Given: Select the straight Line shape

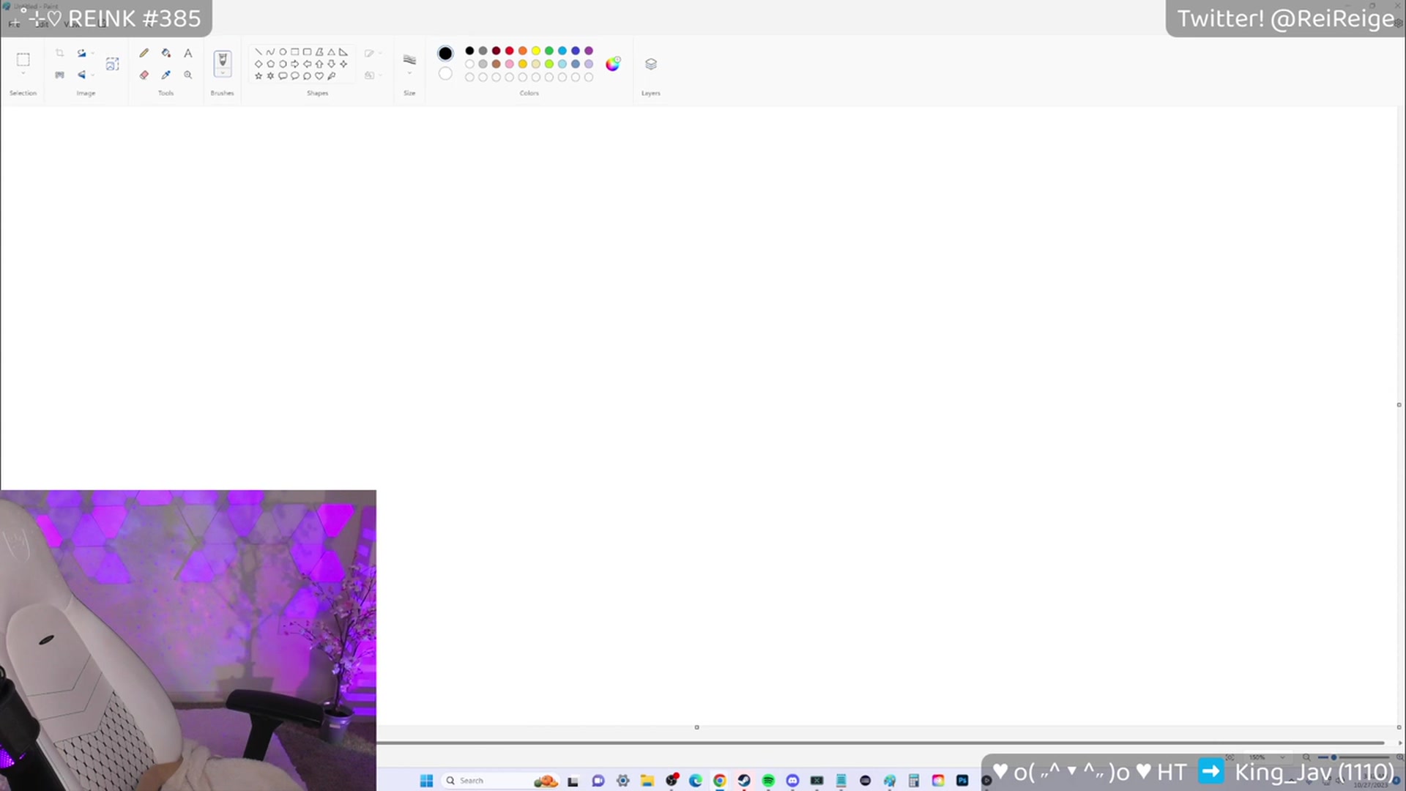Looking at the screenshot, I should [x=258, y=52].
